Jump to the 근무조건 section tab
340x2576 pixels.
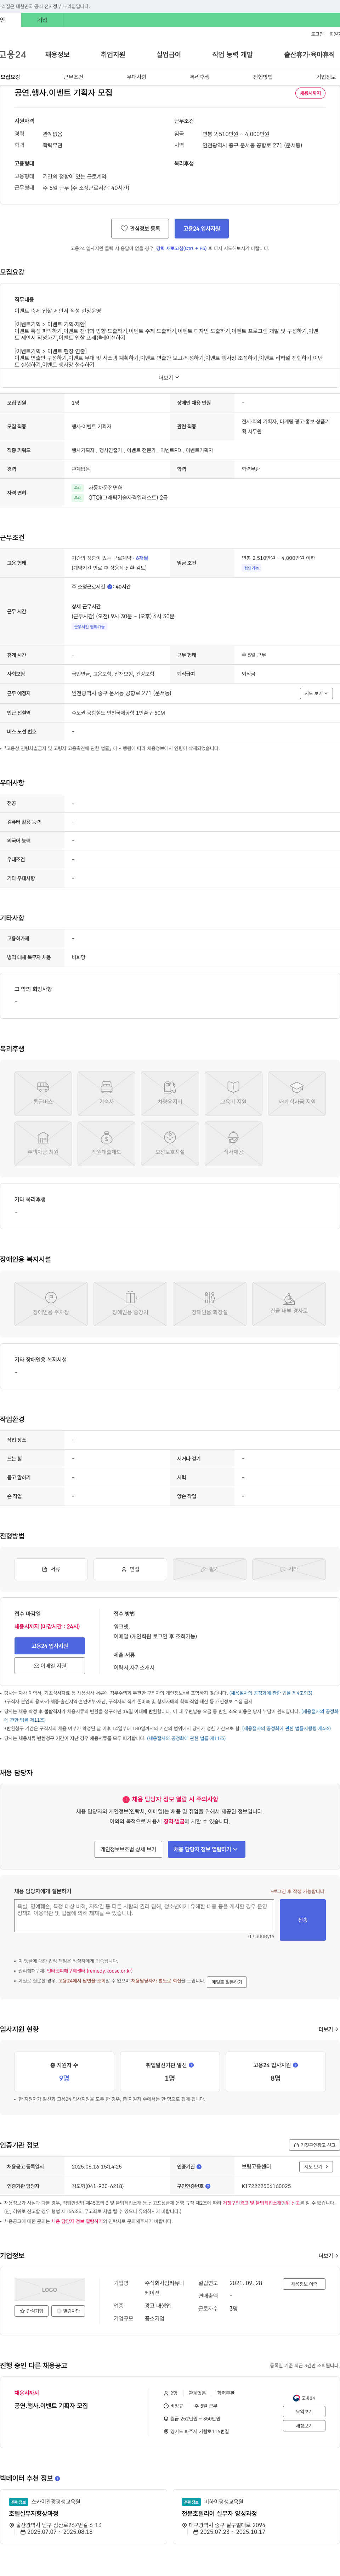(x=73, y=77)
